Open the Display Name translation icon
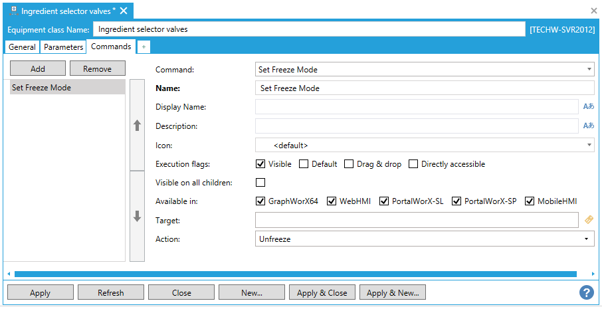 pyautogui.click(x=588, y=106)
